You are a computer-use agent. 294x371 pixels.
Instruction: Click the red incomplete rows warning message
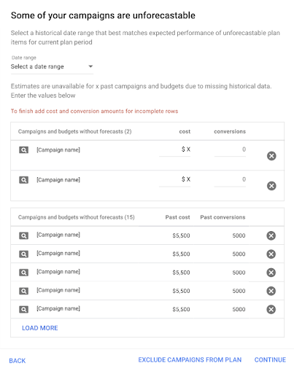[x=94, y=111]
